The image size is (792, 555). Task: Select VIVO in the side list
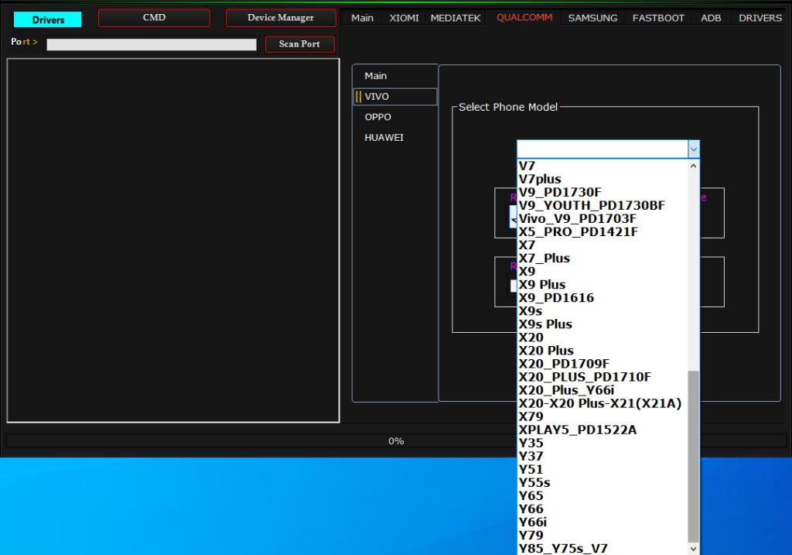(395, 97)
